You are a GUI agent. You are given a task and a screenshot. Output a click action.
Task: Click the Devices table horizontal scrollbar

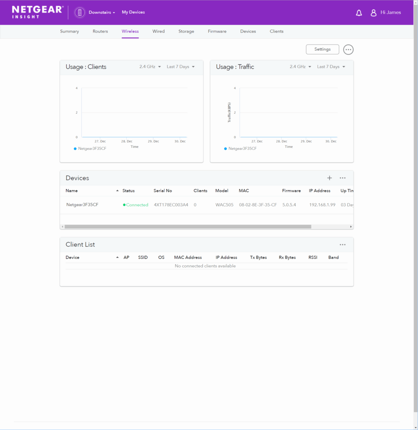click(188, 227)
